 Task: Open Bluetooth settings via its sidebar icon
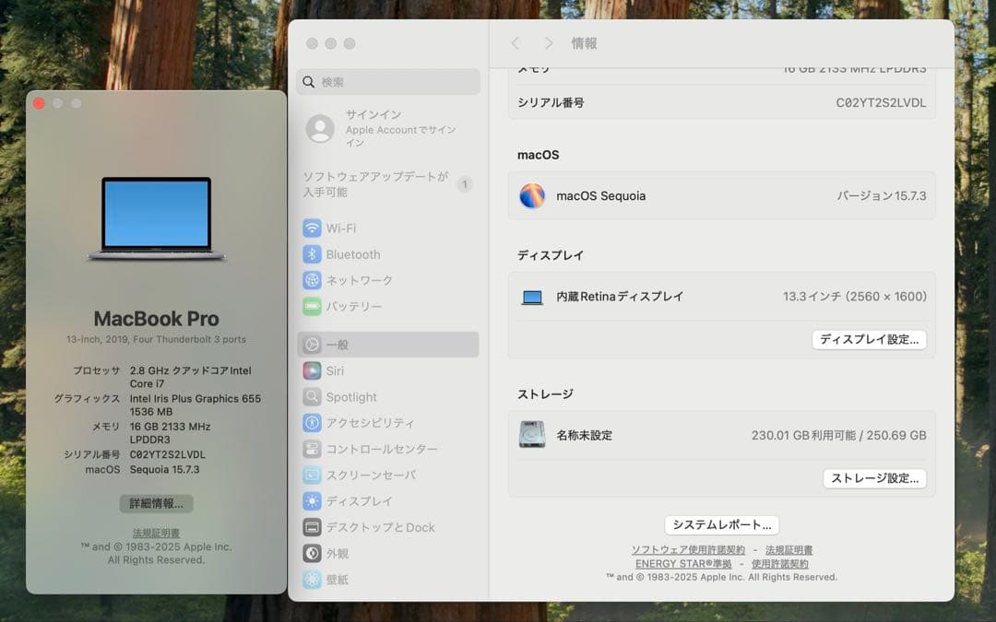pos(312,253)
